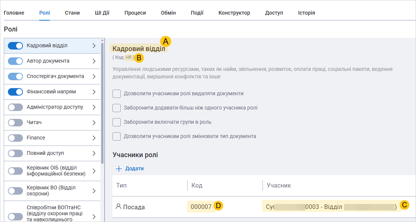416x222 pixels.
Task: Expand the Керівник ОІБ chevron
Action: coord(94,171)
